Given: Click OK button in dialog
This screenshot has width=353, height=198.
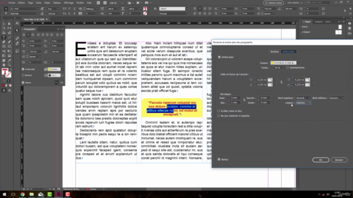Looking at the screenshot, I should click(x=320, y=160).
